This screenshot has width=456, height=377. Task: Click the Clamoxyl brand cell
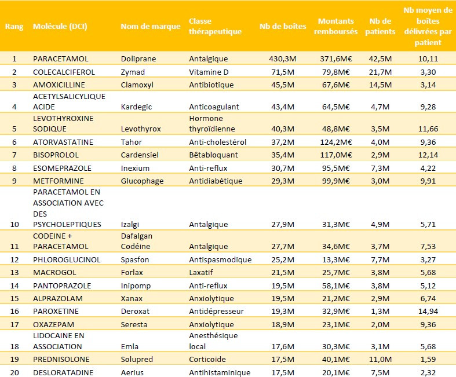click(137, 85)
